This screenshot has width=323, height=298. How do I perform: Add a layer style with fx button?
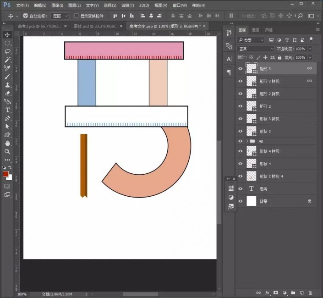click(x=267, y=292)
